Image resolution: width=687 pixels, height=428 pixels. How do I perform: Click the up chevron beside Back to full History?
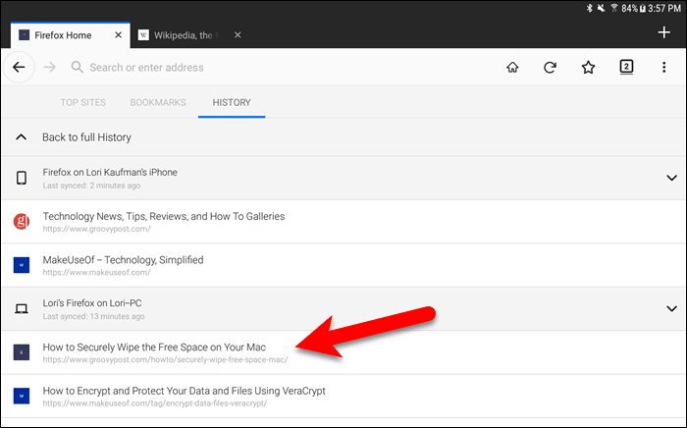21,137
